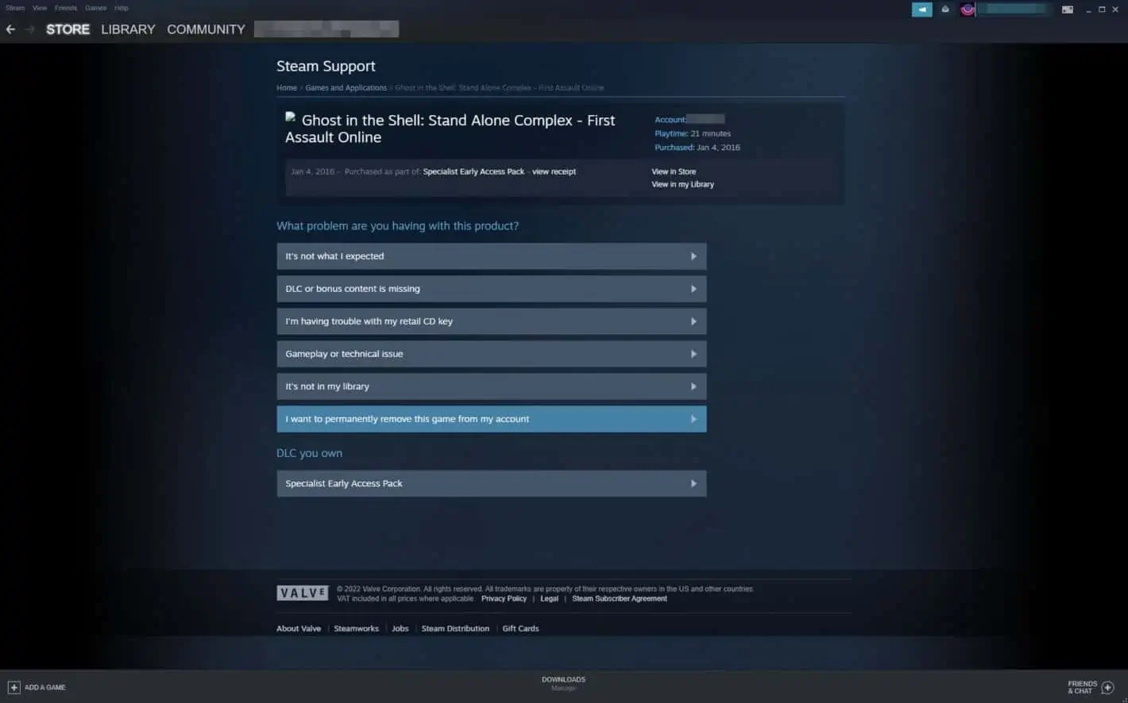The width and height of the screenshot is (1128, 703).
Task: Switch to the LIBRARY tab
Action: [x=128, y=29]
